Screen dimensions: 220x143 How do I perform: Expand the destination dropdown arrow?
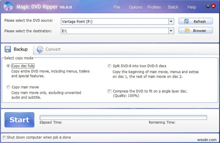point(171,31)
